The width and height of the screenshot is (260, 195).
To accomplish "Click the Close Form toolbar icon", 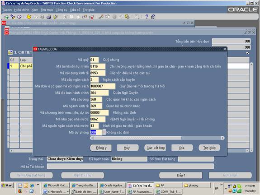I will pos(55,17).
